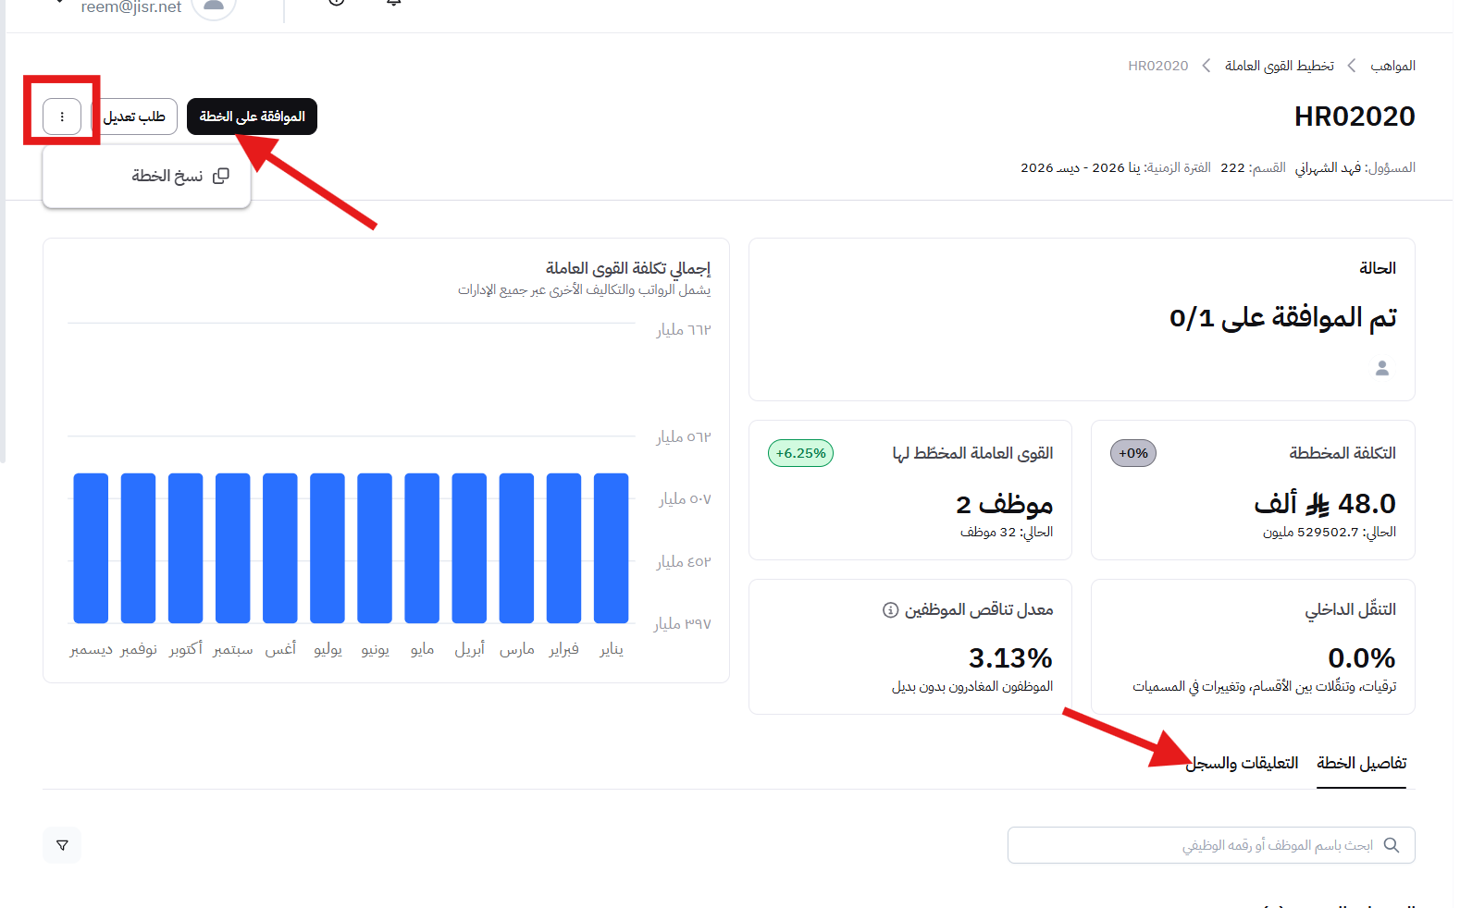Open the notifications bell in the top bar
1460x908 pixels.
coord(394,3)
